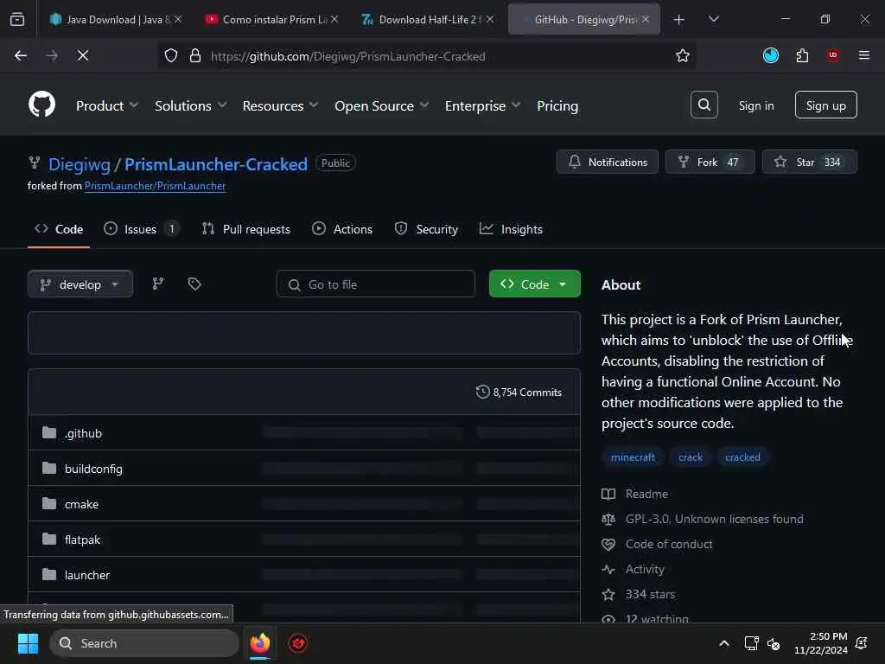Image resolution: width=885 pixels, height=664 pixels.
Task: Open the Readme link in About
Action: 646,494
